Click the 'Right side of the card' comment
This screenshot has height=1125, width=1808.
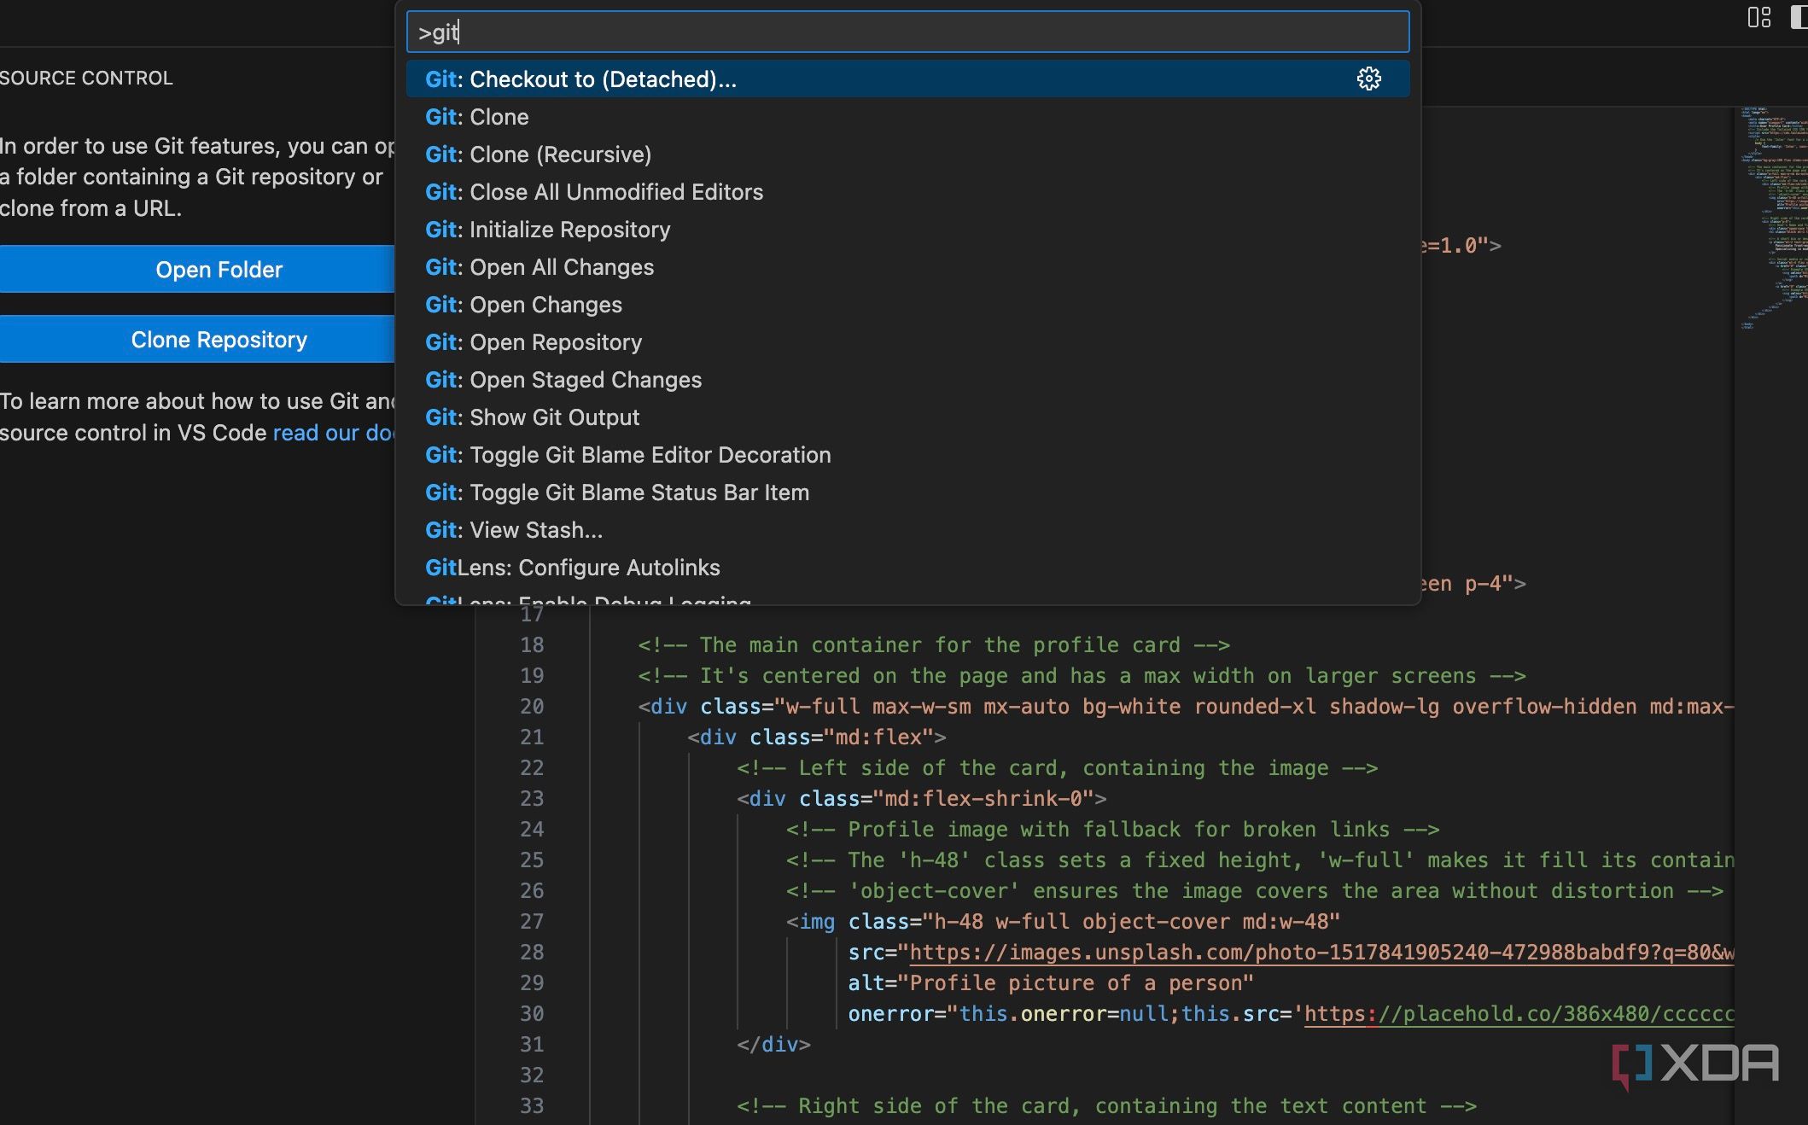point(1106,1106)
